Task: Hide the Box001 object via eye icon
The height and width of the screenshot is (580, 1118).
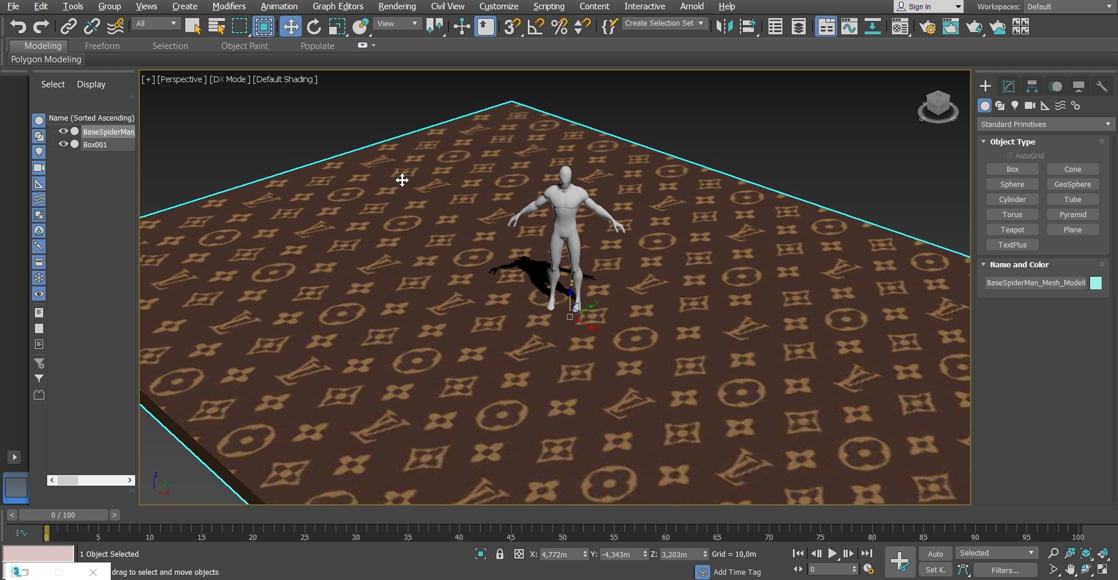Action: pyautogui.click(x=63, y=144)
